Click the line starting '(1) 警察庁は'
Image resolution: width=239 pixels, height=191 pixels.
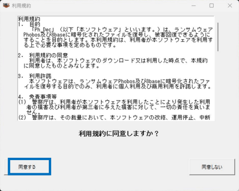coord(114,102)
